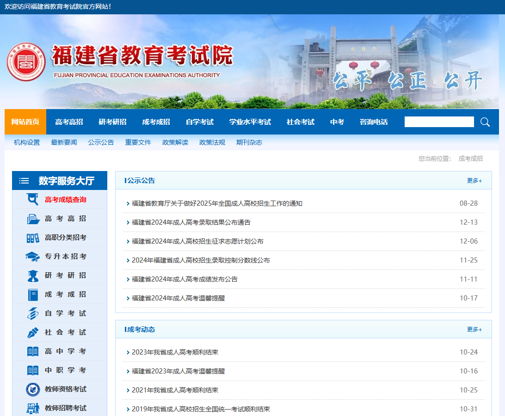505x416 pixels.
Task: Go to 公示公告 in the sub-navigation
Action: pos(101,142)
